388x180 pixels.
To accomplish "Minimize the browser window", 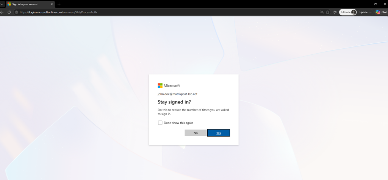I will pyautogui.click(x=366, y=4).
